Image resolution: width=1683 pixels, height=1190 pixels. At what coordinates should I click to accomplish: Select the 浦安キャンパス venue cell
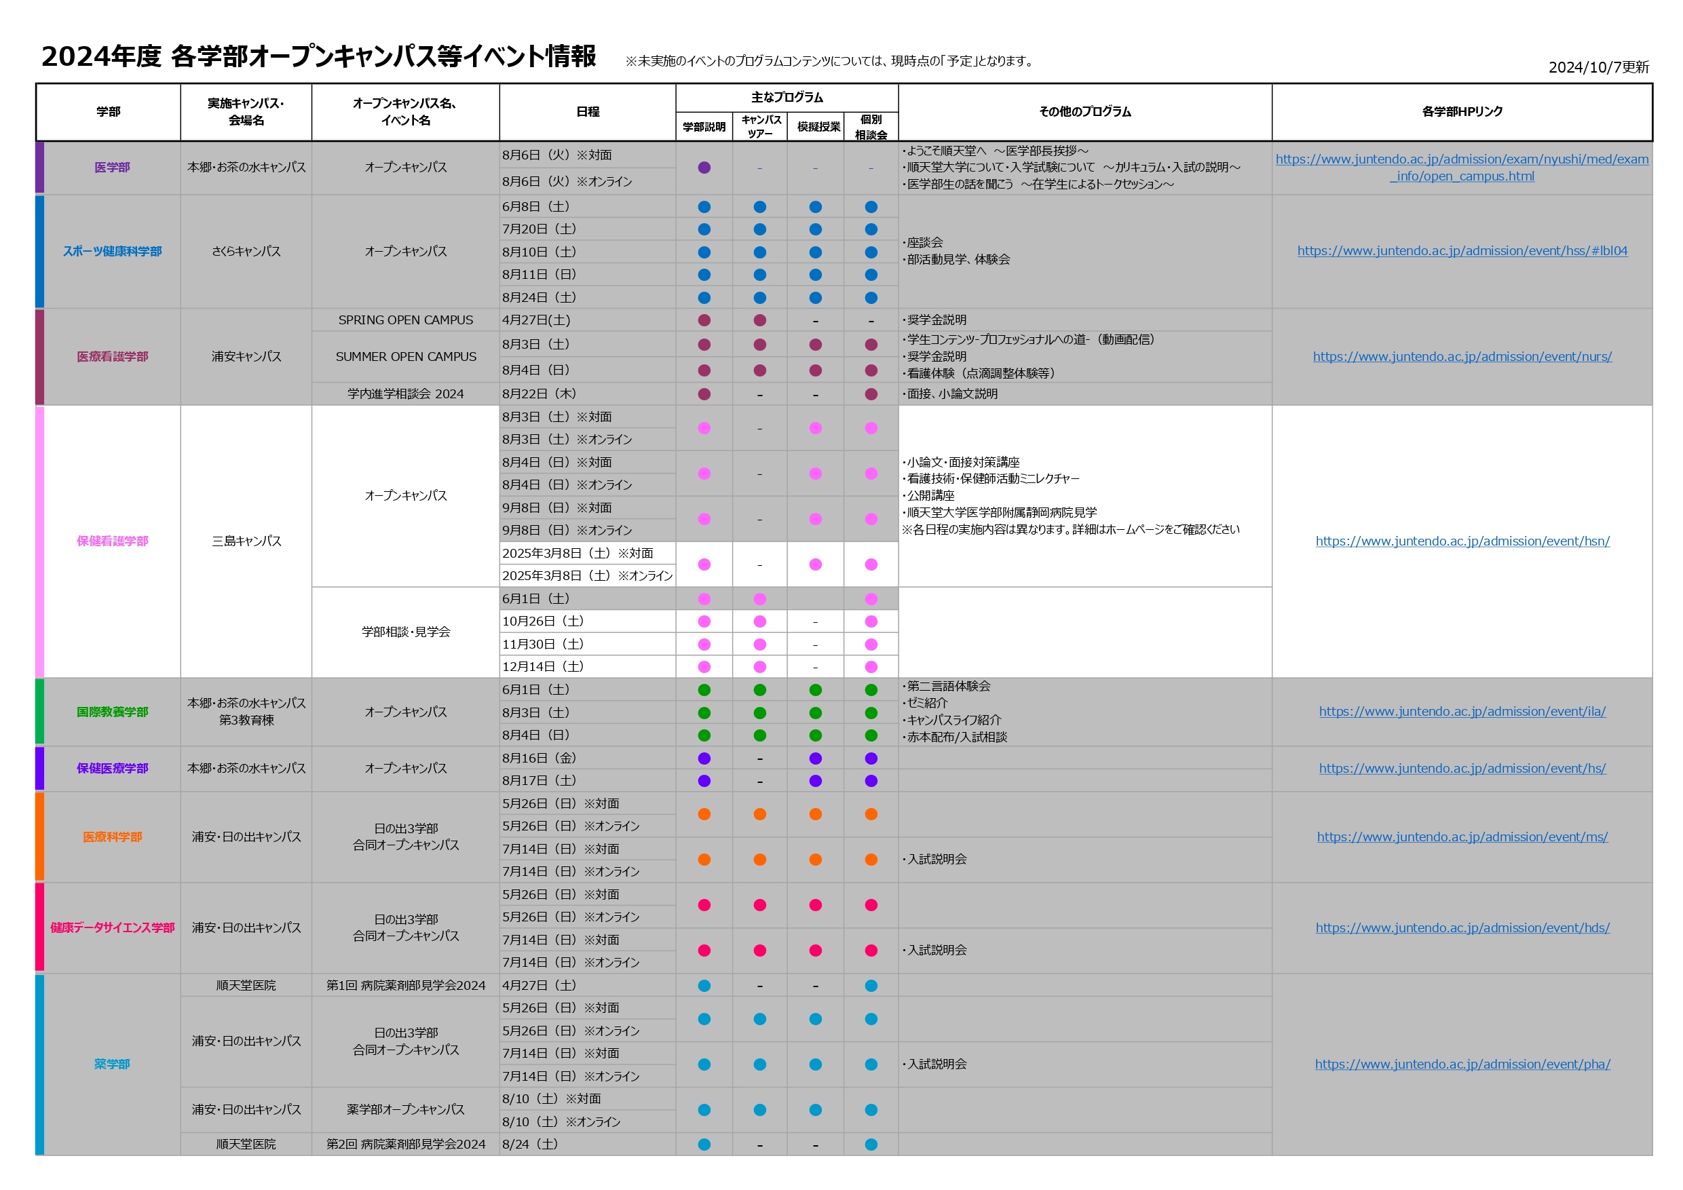[x=246, y=357]
